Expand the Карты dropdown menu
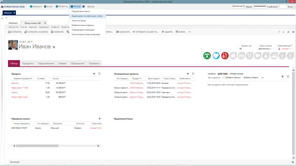The image size is (296, 166). pyautogui.click(x=33, y=27)
